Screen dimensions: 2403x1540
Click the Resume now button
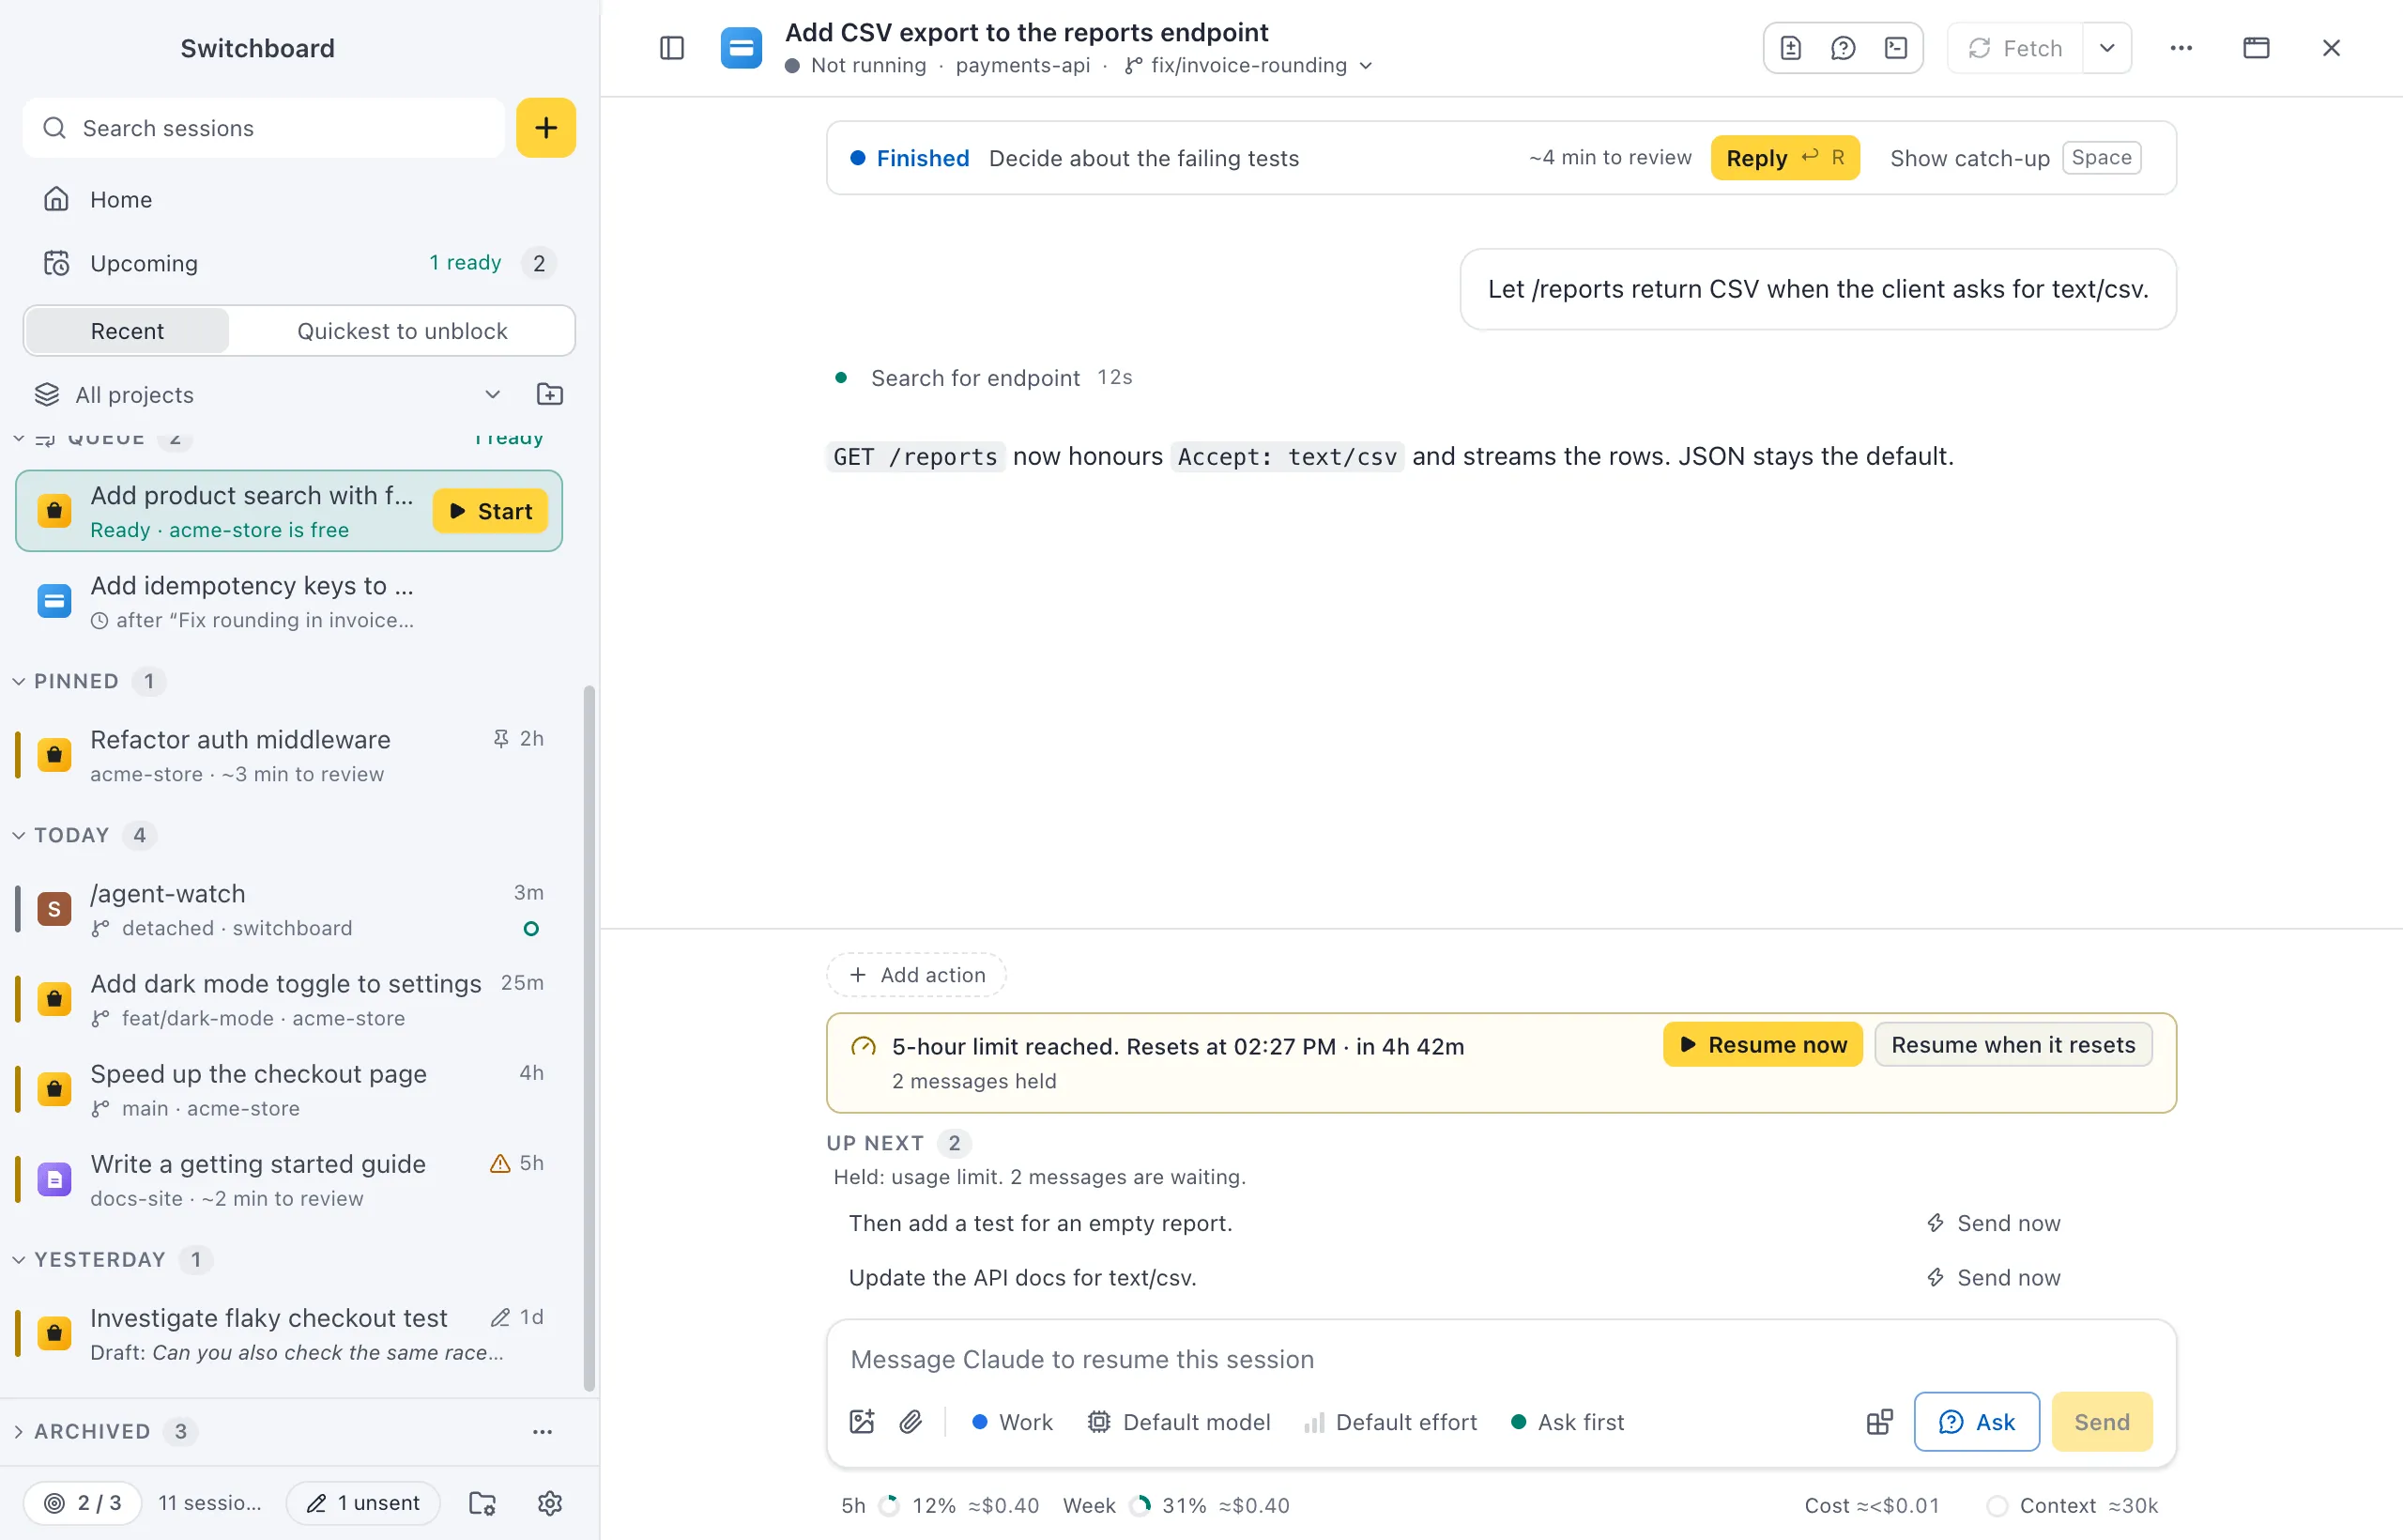point(1763,1045)
